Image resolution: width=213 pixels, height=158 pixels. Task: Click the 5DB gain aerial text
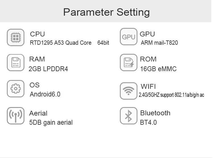click(x=51, y=122)
